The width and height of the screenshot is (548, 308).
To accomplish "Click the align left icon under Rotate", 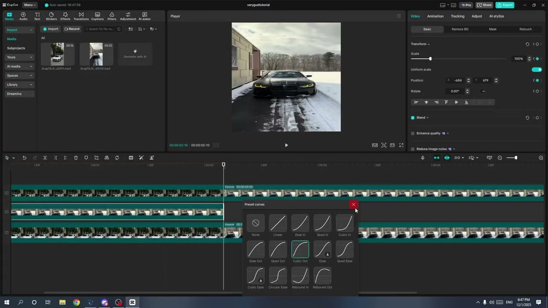I will tap(416, 102).
